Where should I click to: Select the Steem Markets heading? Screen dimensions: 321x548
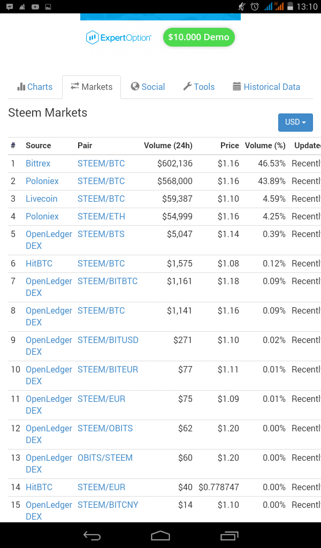click(x=48, y=112)
